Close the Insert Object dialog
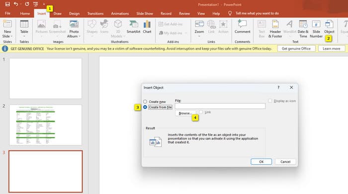 (291, 87)
